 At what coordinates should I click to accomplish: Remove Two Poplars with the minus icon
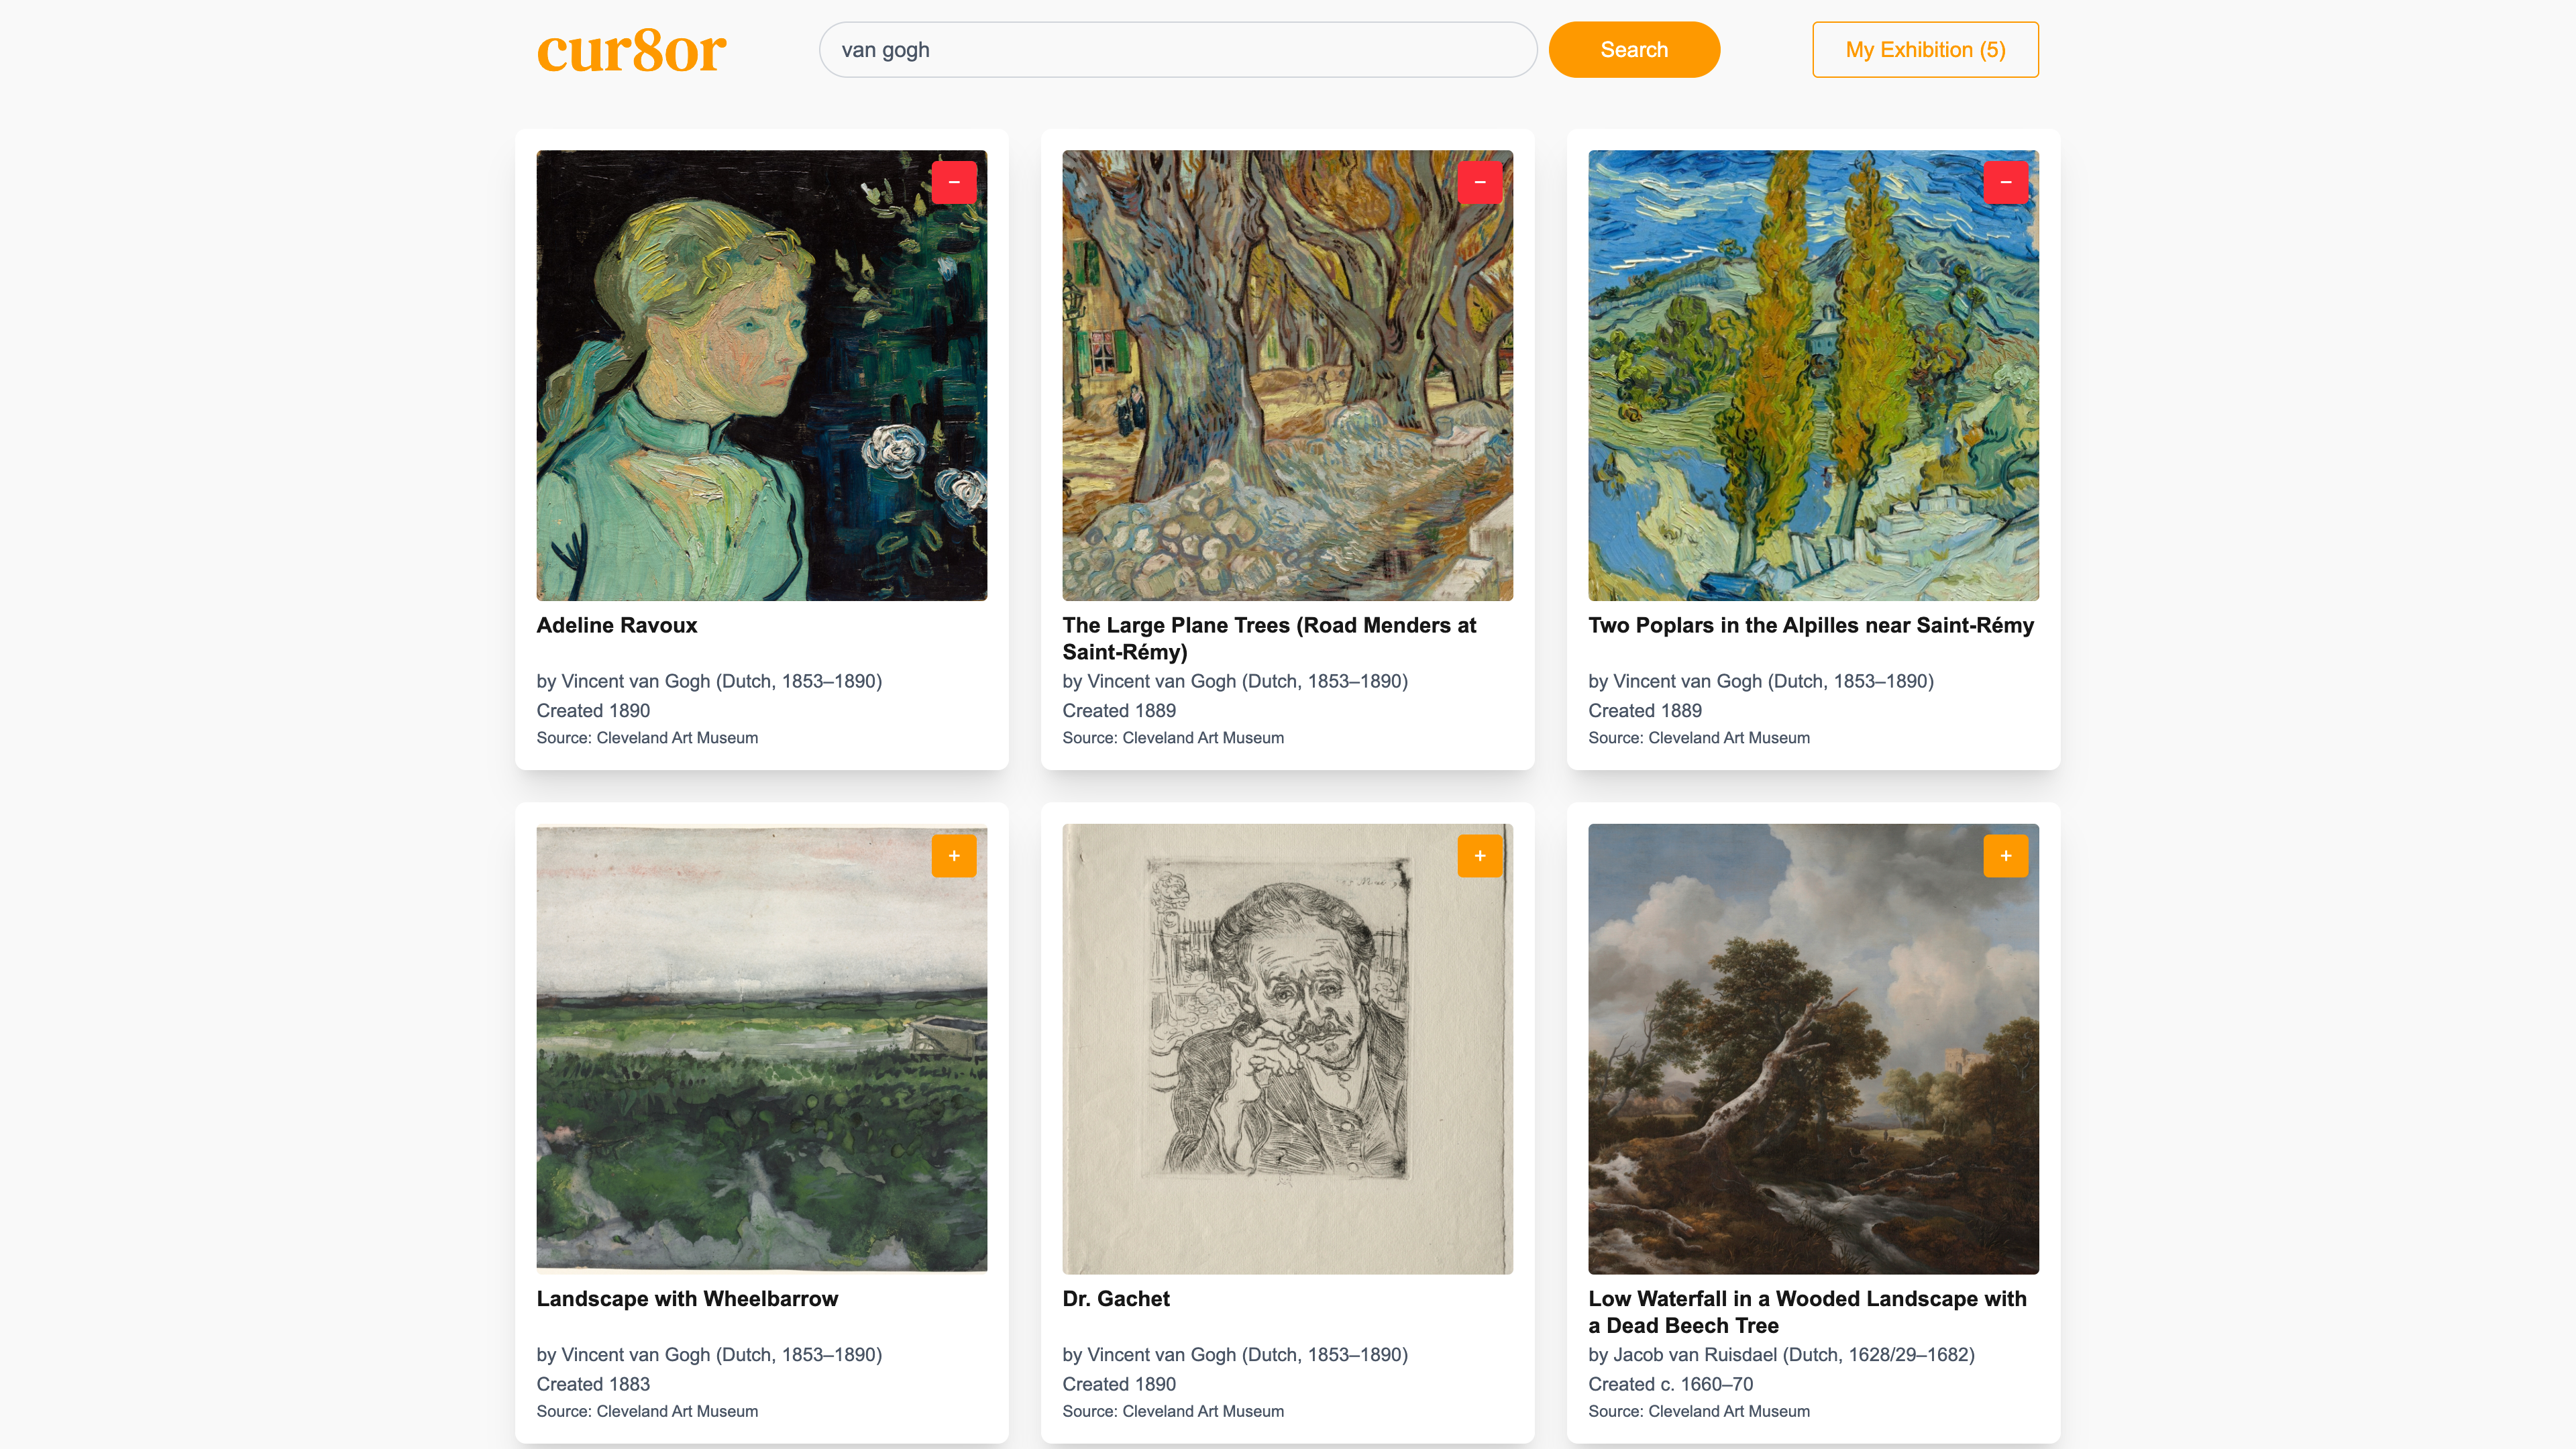click(2006, 182)
